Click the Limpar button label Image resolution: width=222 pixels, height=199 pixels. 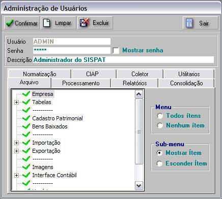tap(63, 23)
